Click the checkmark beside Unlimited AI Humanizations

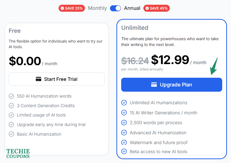click(x=124, y=103)
